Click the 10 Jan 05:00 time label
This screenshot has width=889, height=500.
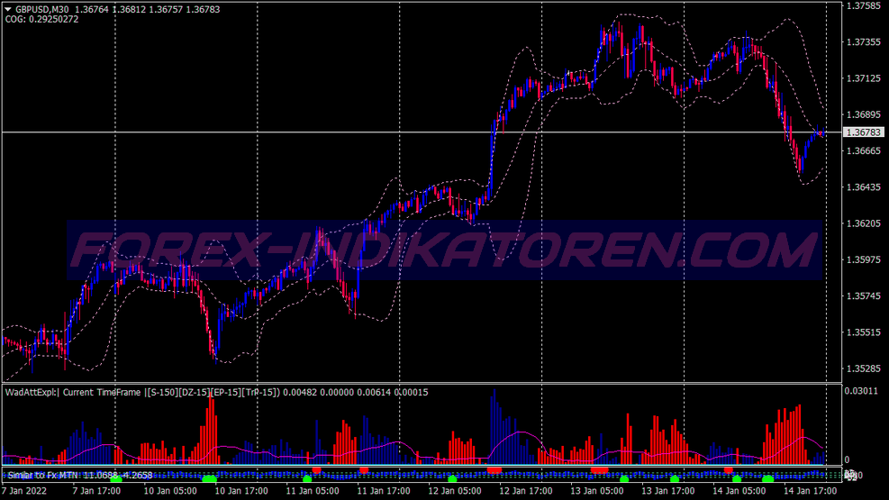click(x=170, y=491)
